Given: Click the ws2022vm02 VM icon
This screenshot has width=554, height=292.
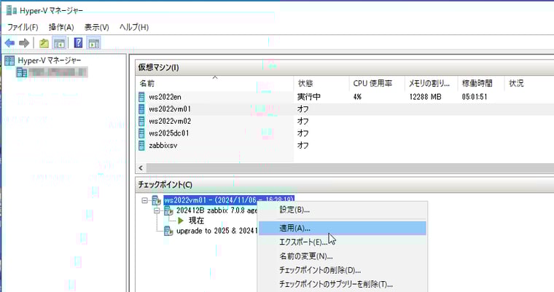Looking at the screenshot, I should click(x=141, y=121).
